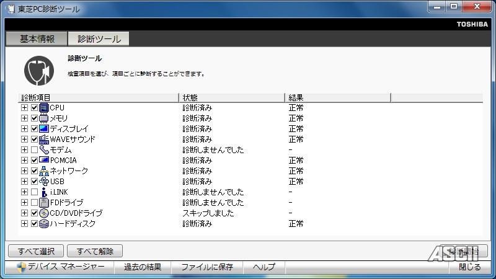The image size is (496, 279).
Task: Click the ネットワーク network icon
Action: [x=44, y=171]
